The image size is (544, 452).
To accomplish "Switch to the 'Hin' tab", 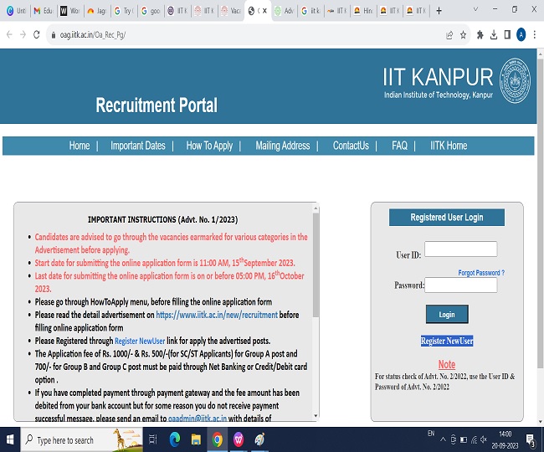I will coord(363,11).
